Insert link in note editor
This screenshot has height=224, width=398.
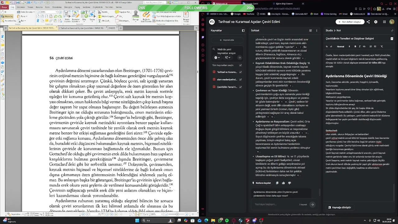(364, 46)
